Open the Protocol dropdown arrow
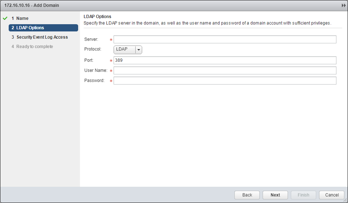Viewport: 348px width, 203px height. click(139, 50)
